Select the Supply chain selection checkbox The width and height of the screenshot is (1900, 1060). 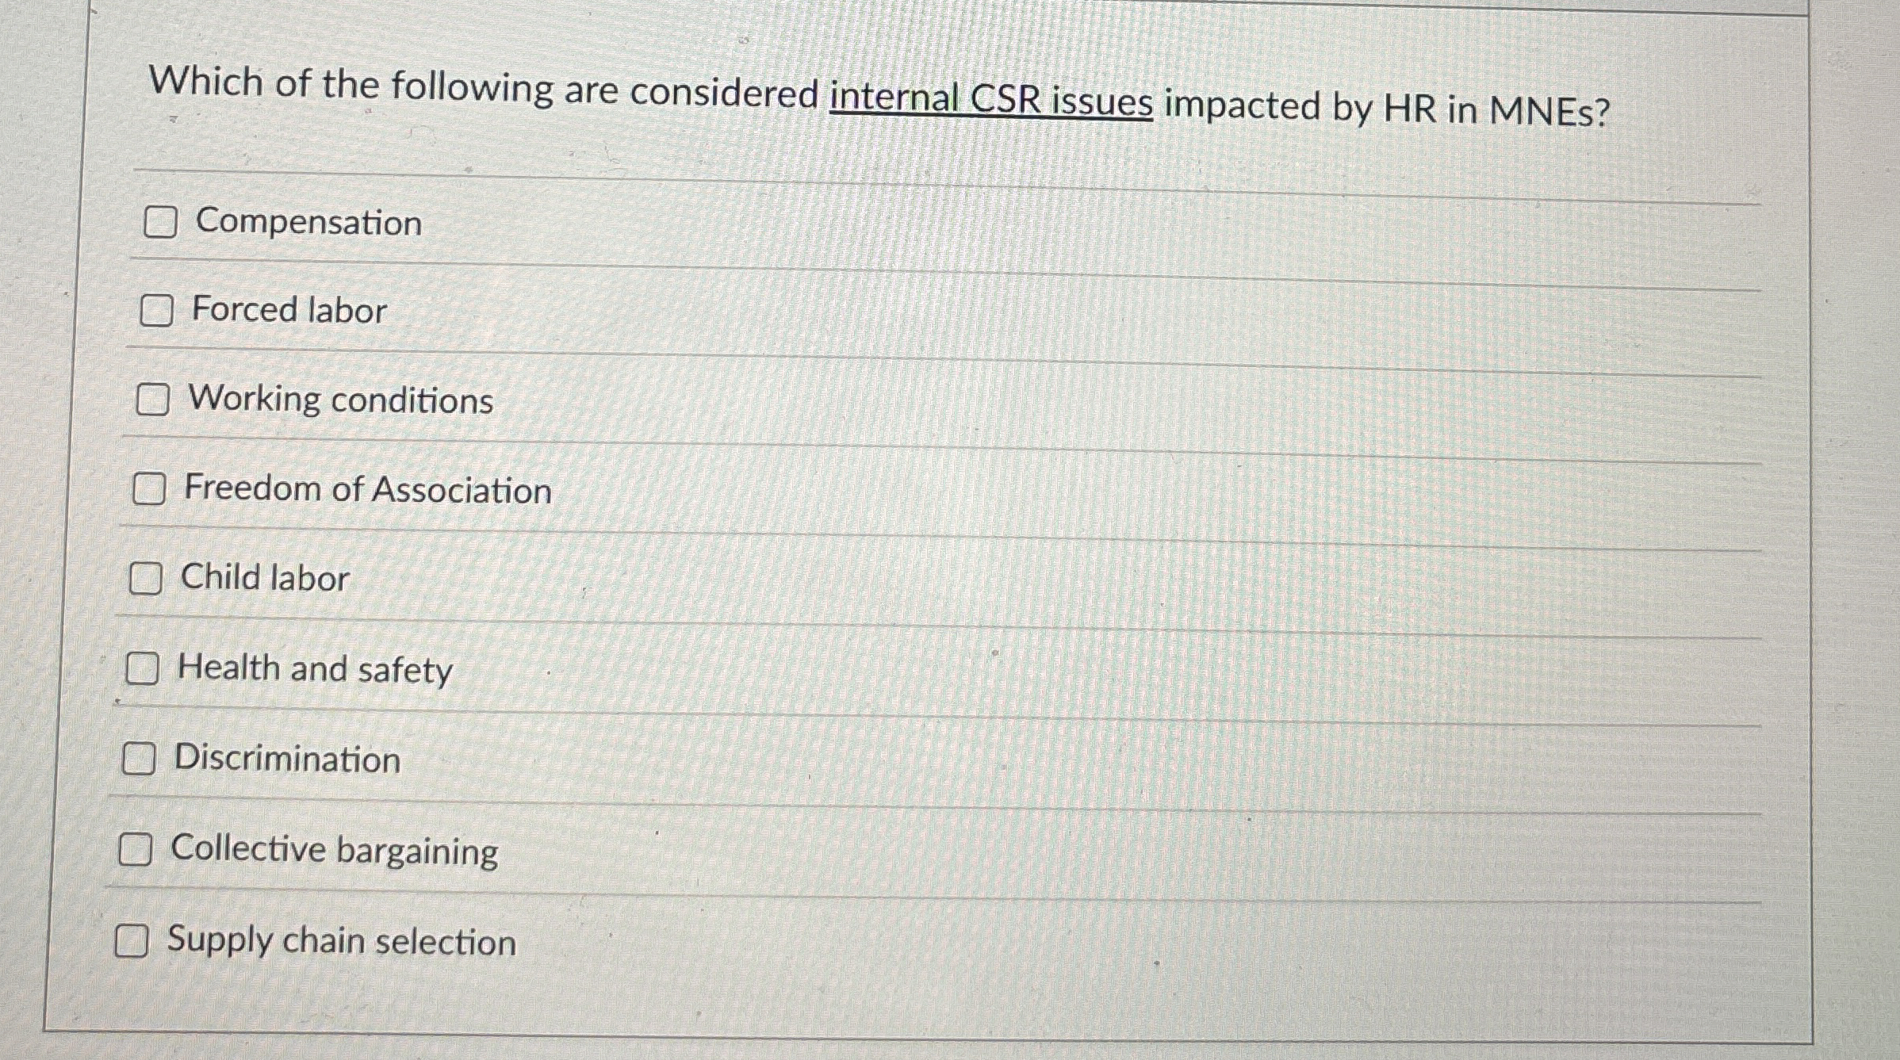[133, 942]
